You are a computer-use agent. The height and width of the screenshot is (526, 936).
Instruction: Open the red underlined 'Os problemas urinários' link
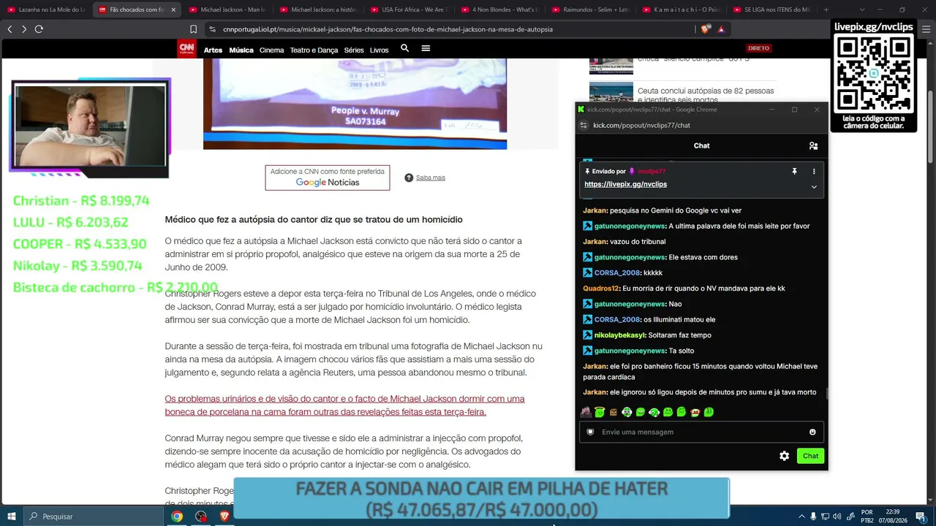[x=344, y=405]
